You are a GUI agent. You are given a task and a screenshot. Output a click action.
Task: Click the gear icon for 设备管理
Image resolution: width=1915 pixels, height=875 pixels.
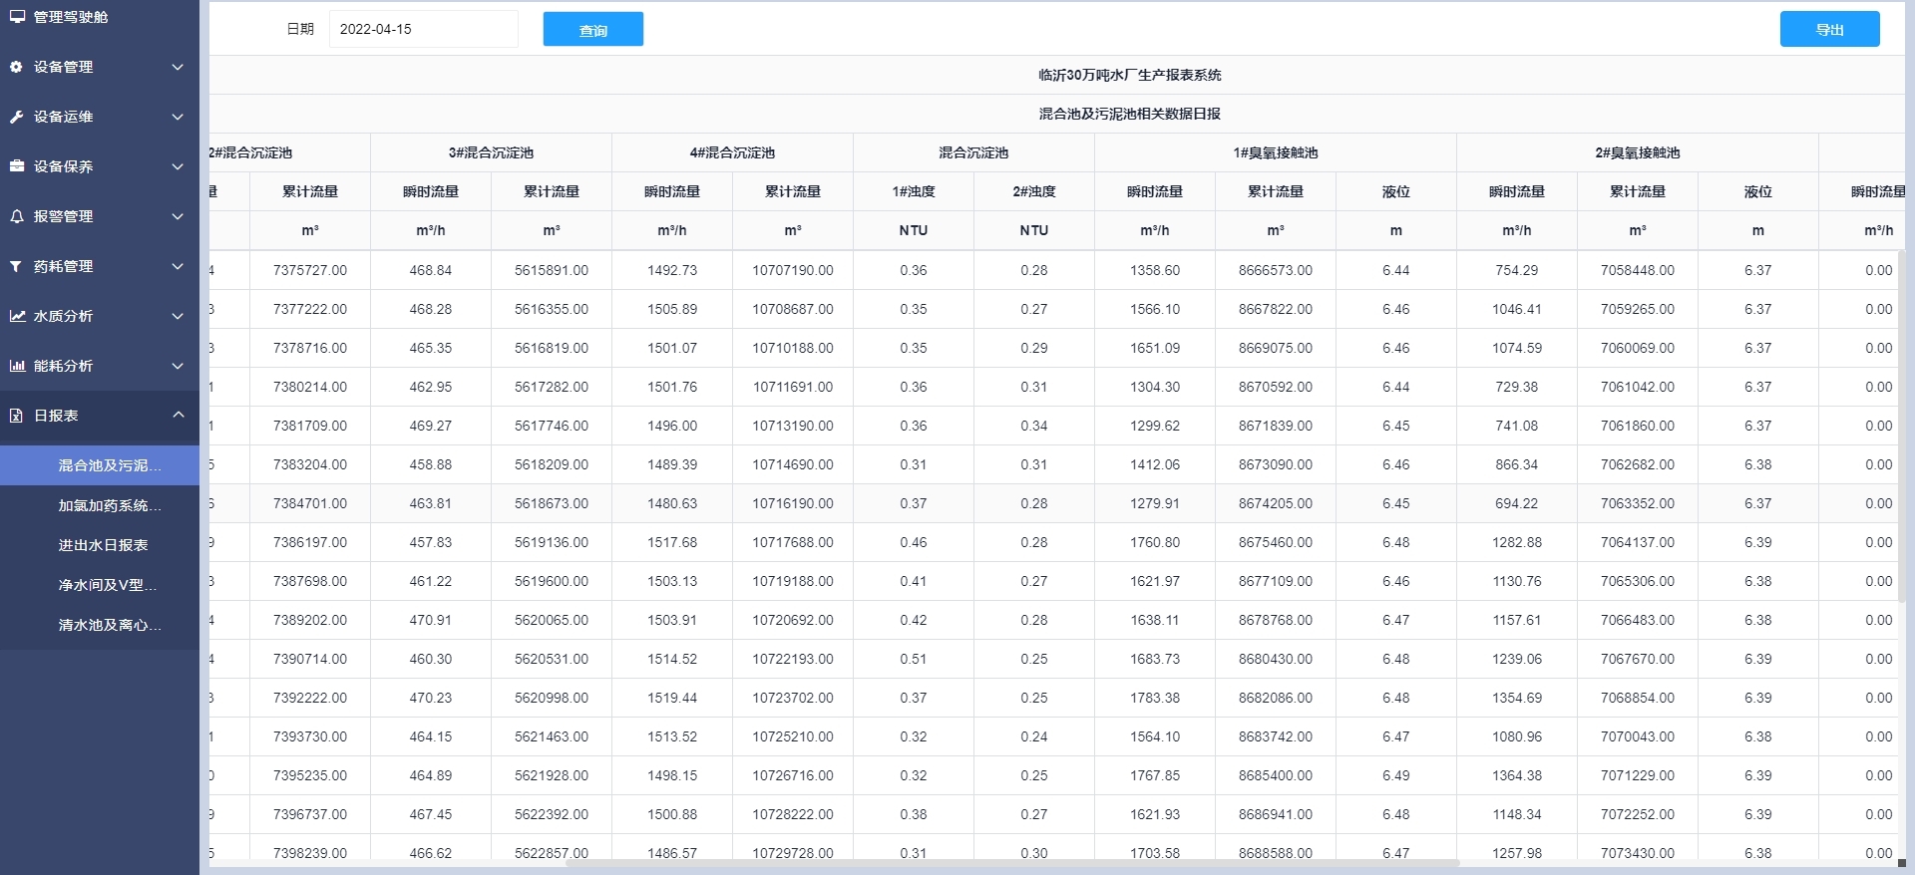coord(16,67)
